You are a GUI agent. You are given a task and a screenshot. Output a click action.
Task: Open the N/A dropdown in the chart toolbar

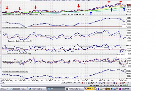(128, 83)
